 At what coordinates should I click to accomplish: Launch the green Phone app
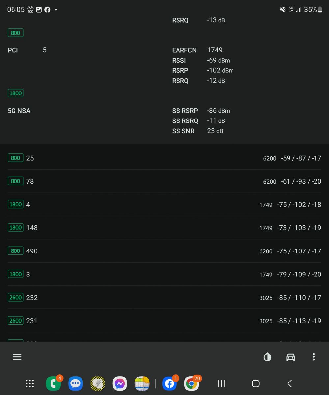(x=53, y=383)
